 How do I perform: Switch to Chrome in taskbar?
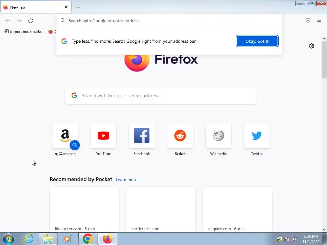click(87, 239)
